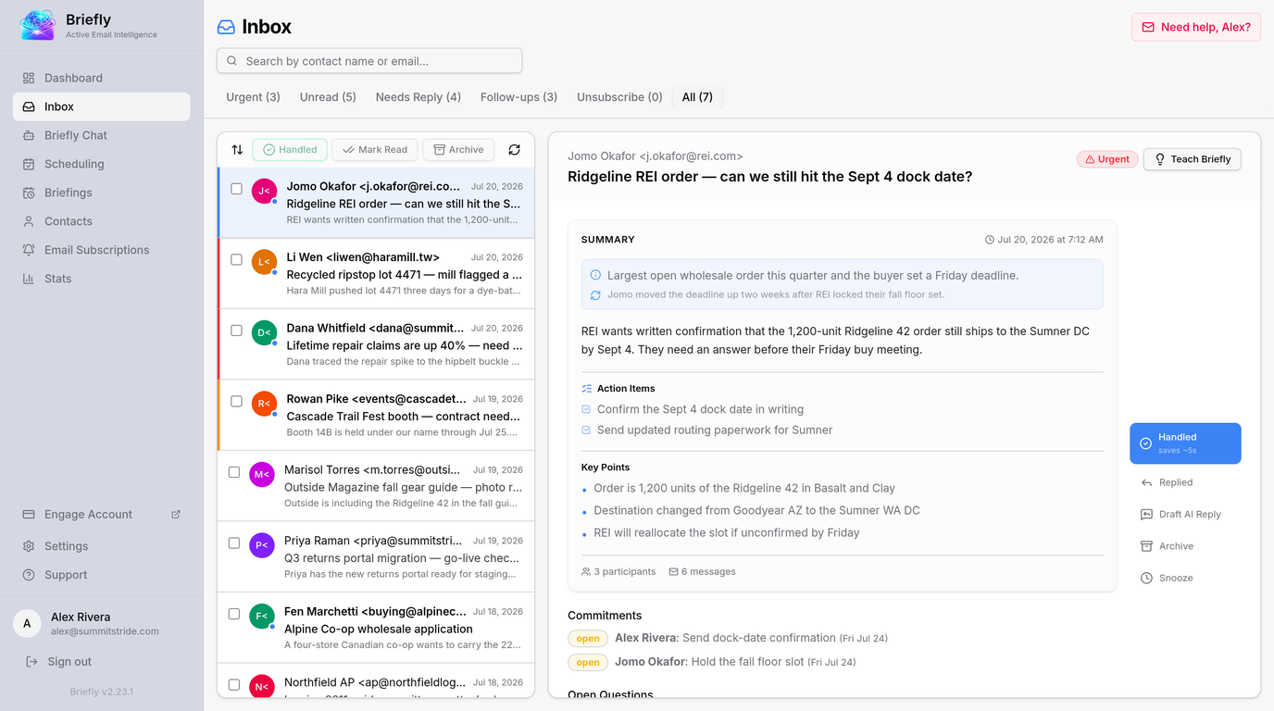Open Q3 returns portal migration email

click(376, 557)
